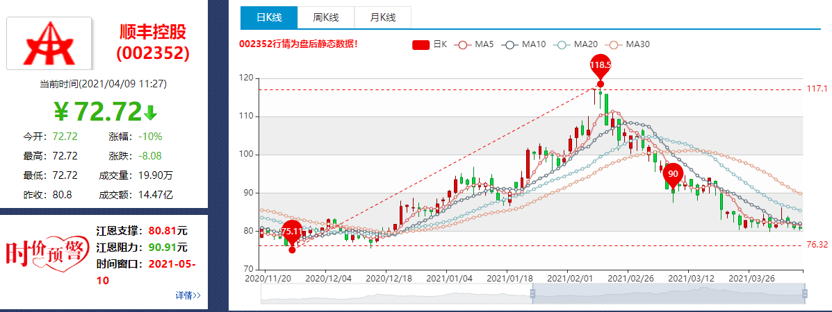Click the 117.1 upper level label

(817, 89)
